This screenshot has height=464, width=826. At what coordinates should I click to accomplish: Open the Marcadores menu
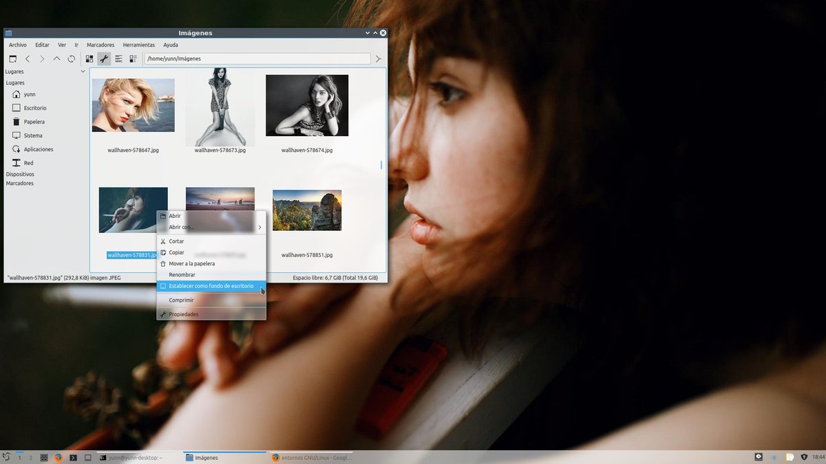100,45
